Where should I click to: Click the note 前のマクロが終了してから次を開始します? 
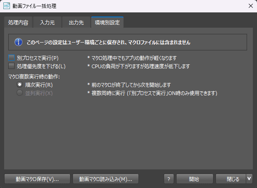point(129,85)
